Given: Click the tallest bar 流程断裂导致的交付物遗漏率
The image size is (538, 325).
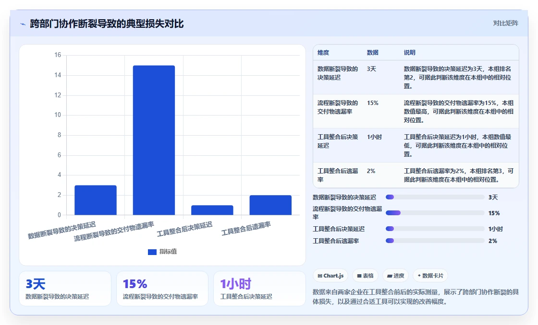Looking at the screenshot, I should (x=154, y=140).
